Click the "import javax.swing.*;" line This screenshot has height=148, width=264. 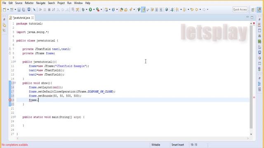(33, 32)
